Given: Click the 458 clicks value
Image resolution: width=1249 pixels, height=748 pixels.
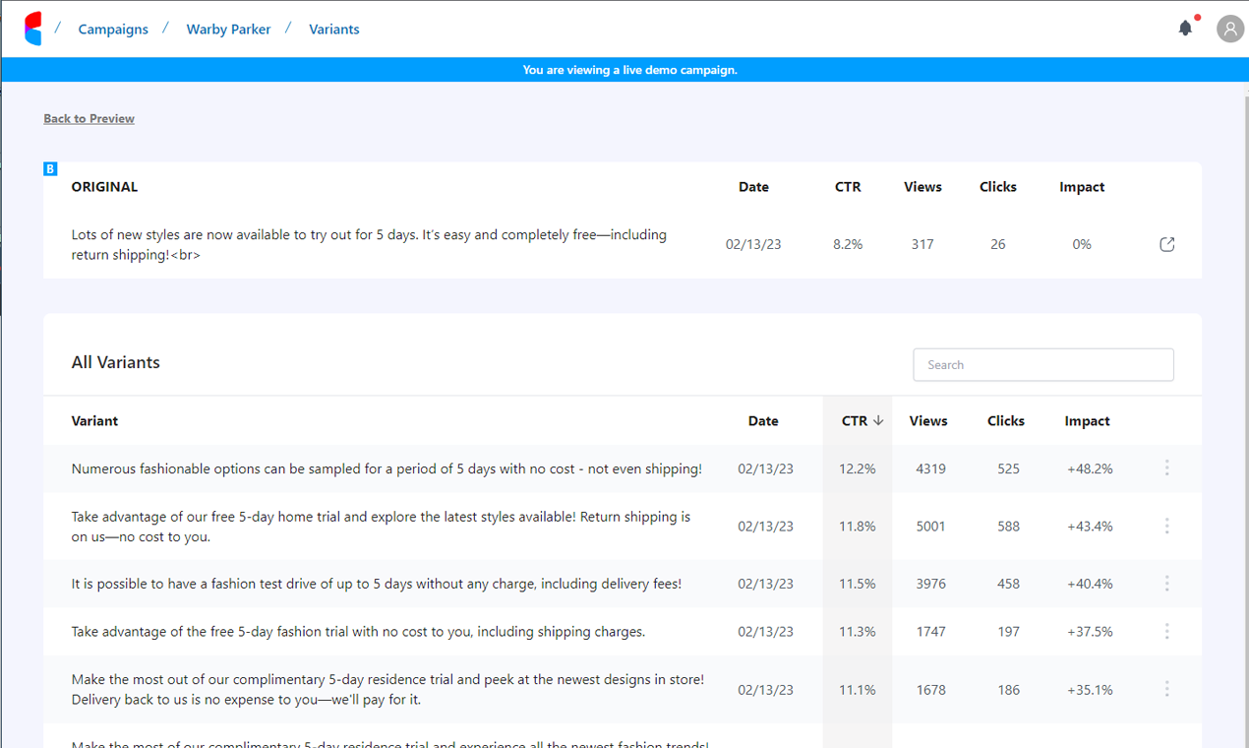Looking at the screenshot, I should point(1008,584).
